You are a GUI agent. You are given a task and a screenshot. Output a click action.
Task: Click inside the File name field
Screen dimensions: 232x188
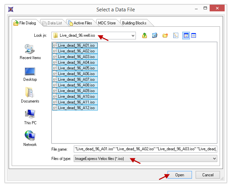pyautogui.click(x=145, y=149)
